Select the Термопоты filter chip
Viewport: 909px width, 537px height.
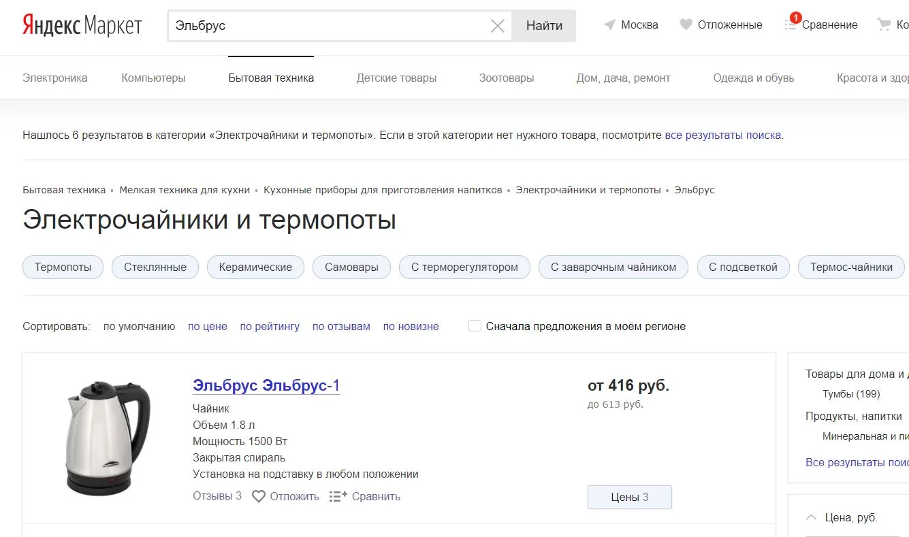[63, 267]
